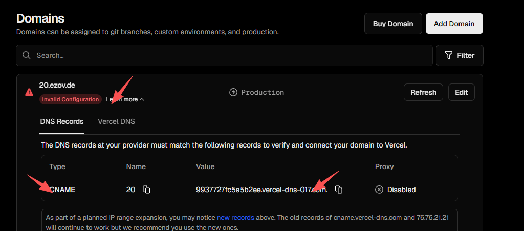Click the CNAME value text
524x231 pixels.
261,190
